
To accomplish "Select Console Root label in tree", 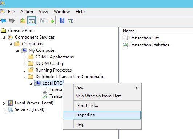I will [21, 31].
